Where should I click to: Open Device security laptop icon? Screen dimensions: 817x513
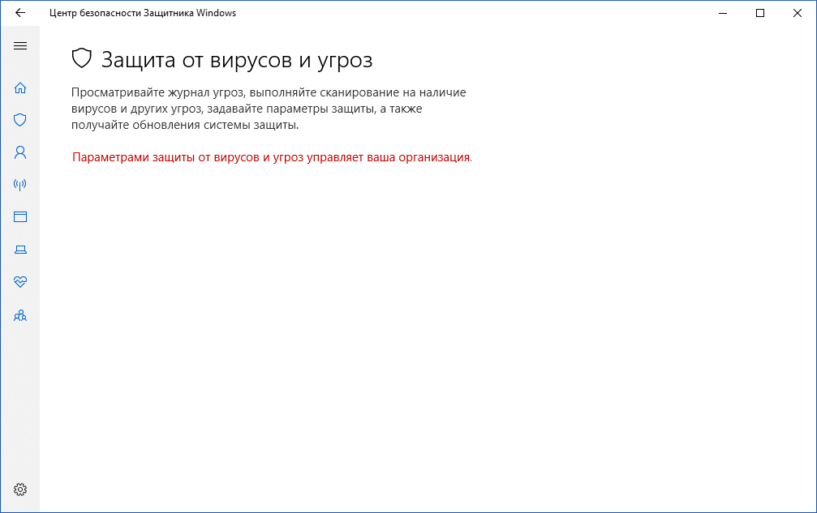19,250
